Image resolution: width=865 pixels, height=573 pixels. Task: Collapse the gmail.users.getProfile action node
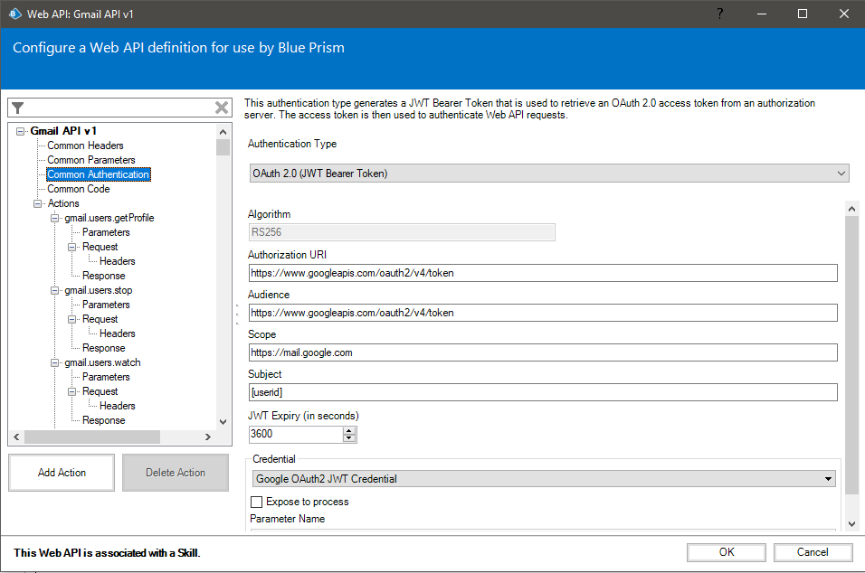55,218
